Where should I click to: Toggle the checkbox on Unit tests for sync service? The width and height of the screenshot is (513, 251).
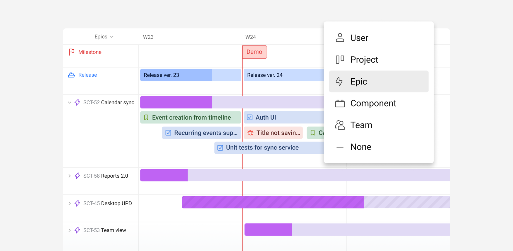pyautogui.click(x=220, y=148)
